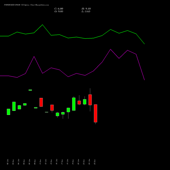This screenshot has height=170, width=170.
Task: Click the 04 Jun date label
Action: pyautogui.click(x=19, y=162)
